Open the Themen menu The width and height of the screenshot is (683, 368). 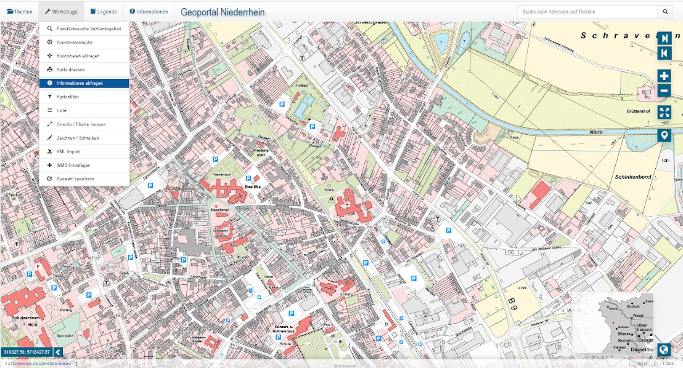(20, 12)
